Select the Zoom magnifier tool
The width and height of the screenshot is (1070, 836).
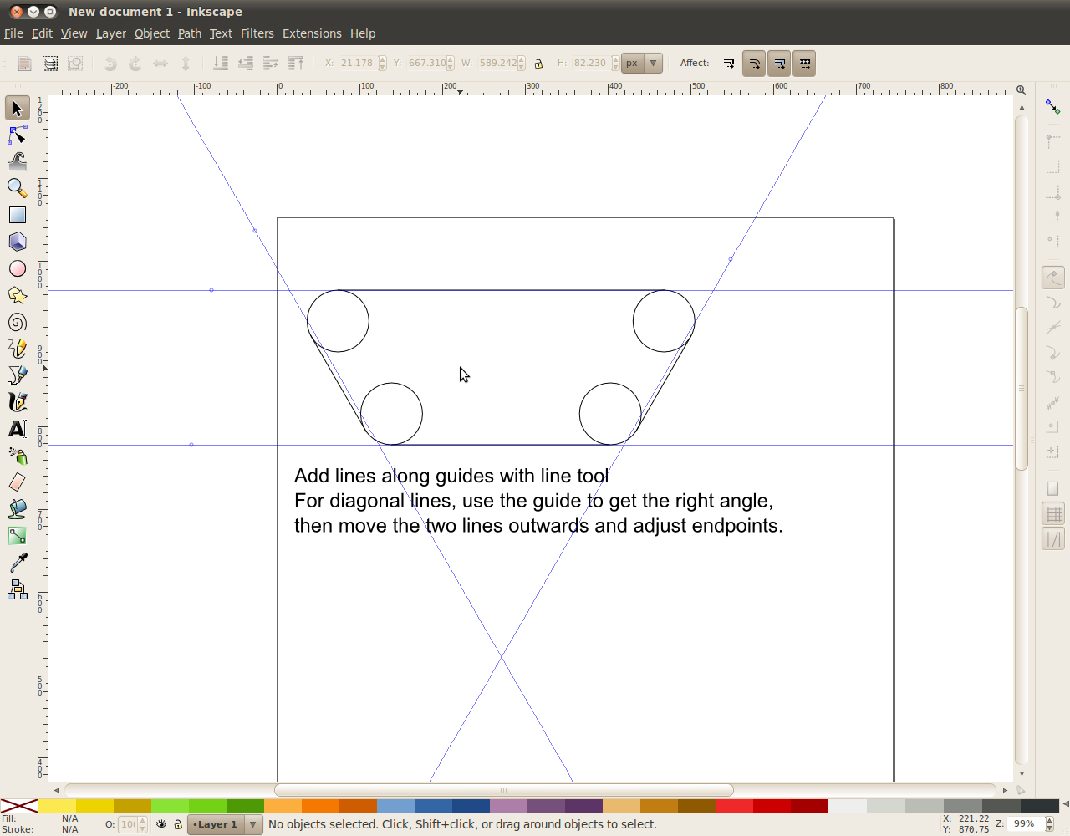18,188
